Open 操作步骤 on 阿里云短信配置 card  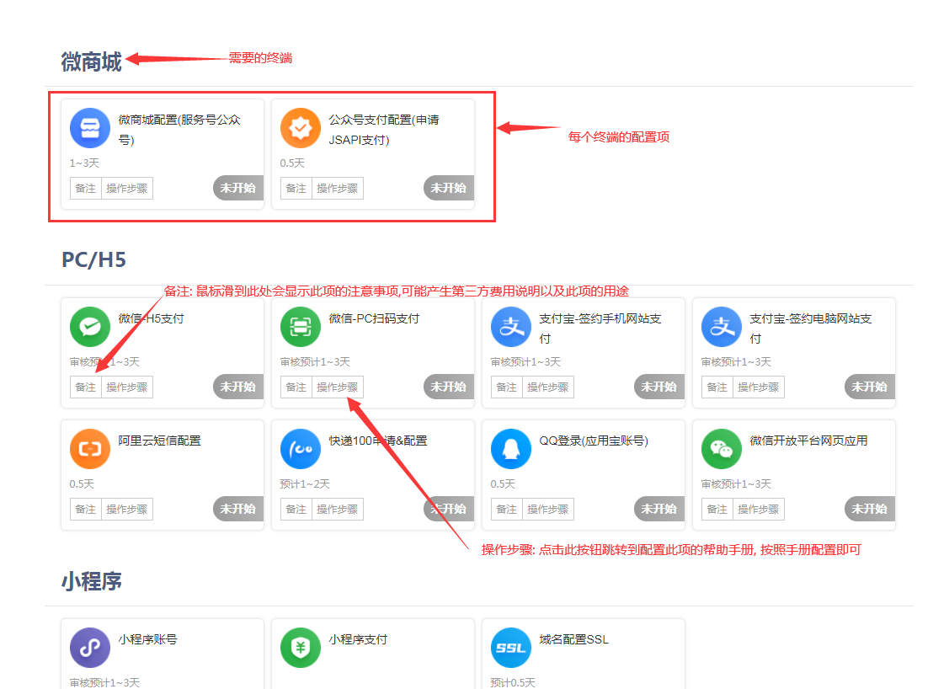[x=127, y=510]
